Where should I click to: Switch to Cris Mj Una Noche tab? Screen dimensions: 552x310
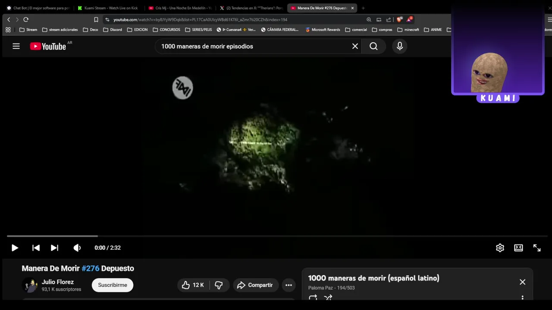179,8
